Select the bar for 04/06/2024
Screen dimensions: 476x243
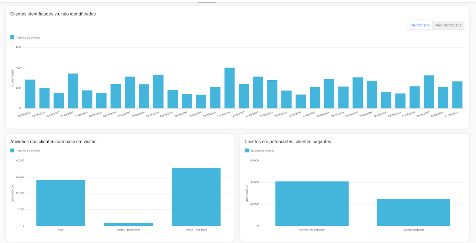click(130, 92)
